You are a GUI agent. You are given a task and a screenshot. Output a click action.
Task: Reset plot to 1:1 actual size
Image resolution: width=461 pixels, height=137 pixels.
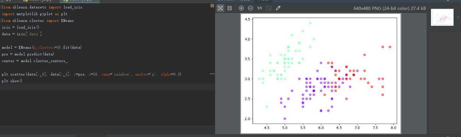[x=260, y=8]
